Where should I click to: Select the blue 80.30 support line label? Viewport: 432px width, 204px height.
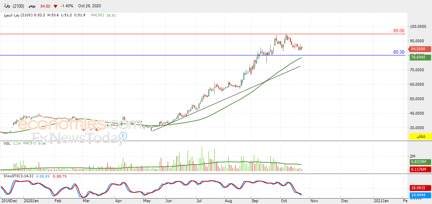(398, 52)
